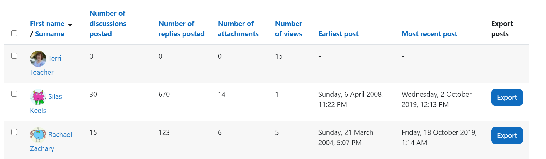
Task: Sort by Number of replies posted
Action: [x=181, y=29]
